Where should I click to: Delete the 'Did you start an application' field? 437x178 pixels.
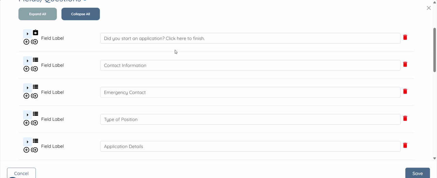(x=405, y=37)
